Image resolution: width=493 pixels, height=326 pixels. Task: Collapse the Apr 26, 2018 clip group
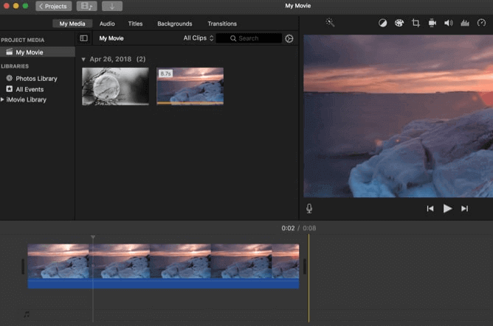[83, 59]
